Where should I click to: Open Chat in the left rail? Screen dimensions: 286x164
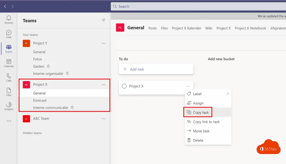click(x=9, y=34)
